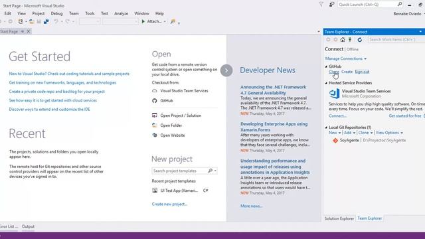Open the Attach button dropdown arrow
This screenshot has width=425, height=239.
(165, 21)
